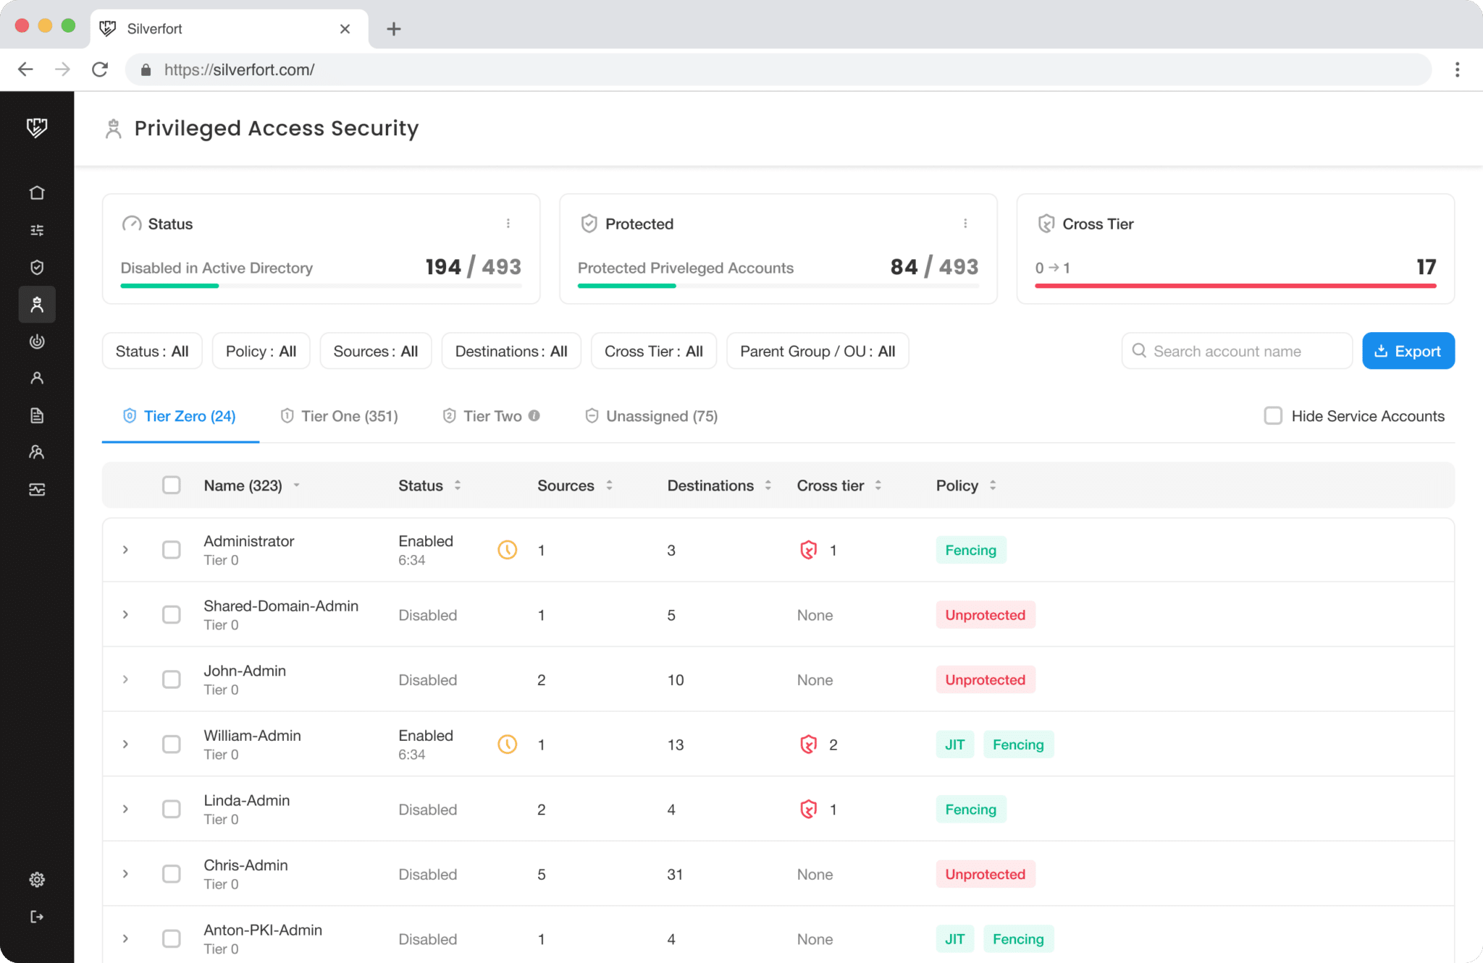Click the blue Export button
The image size is (1483, 963).
pos(1408,351)
